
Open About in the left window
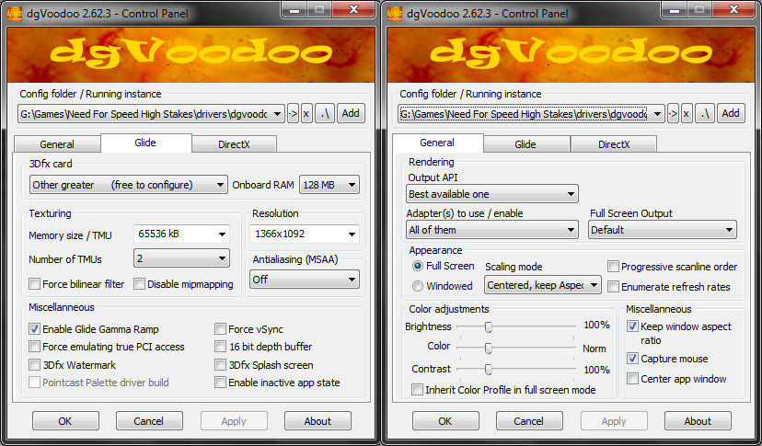tap(317, 421)
